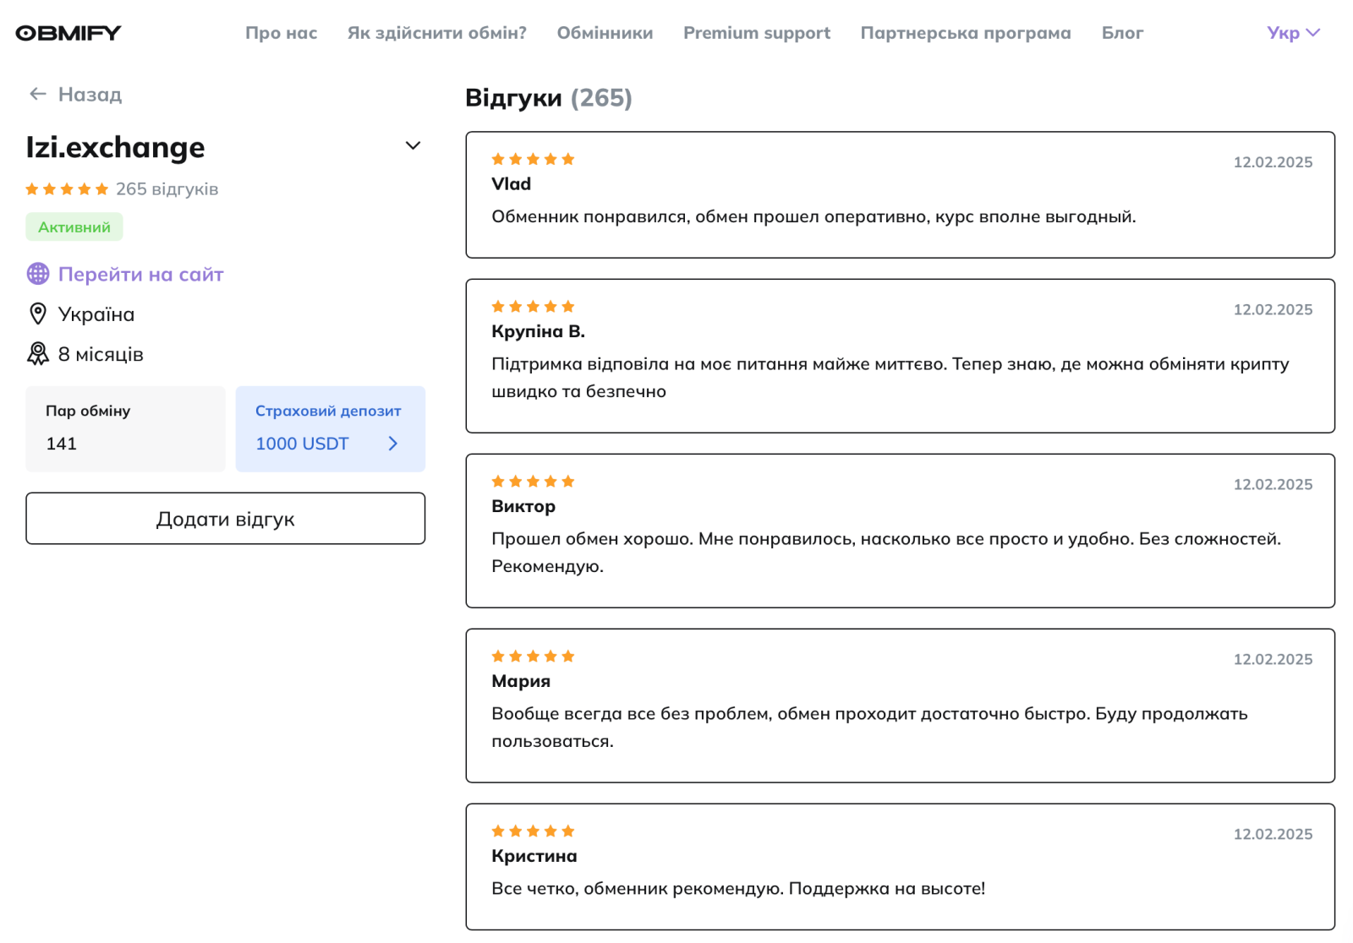Click the Активний status badge
The height and width of the screenshot is (943, 1353).
[74, 227]
